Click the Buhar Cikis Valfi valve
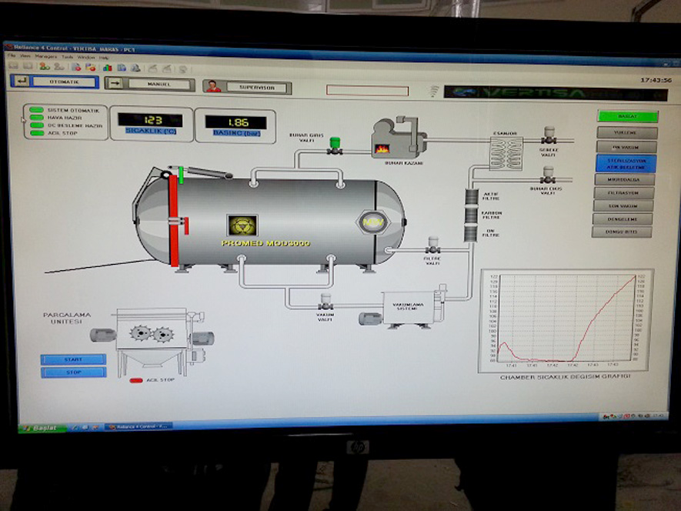 click(x=548, y=175)
